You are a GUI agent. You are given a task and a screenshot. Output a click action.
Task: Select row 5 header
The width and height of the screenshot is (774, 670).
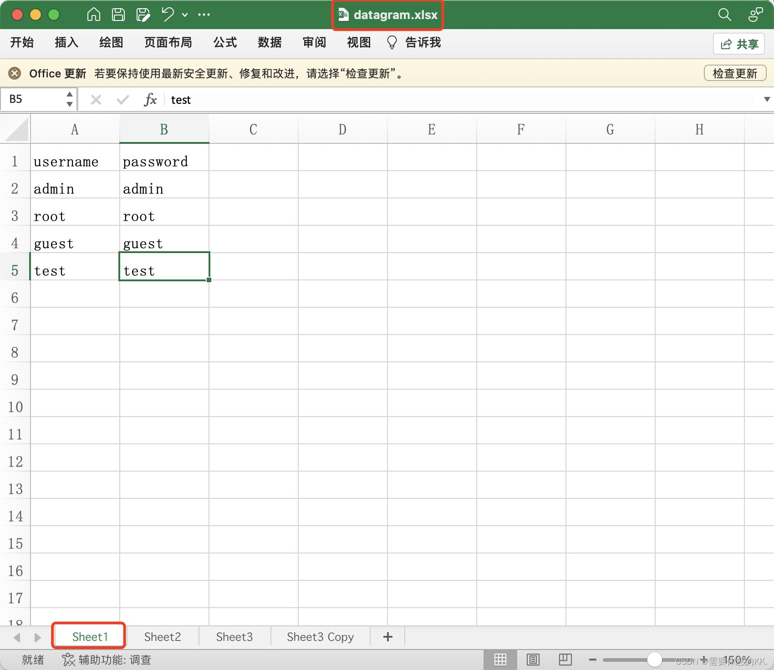coord(15,271)
